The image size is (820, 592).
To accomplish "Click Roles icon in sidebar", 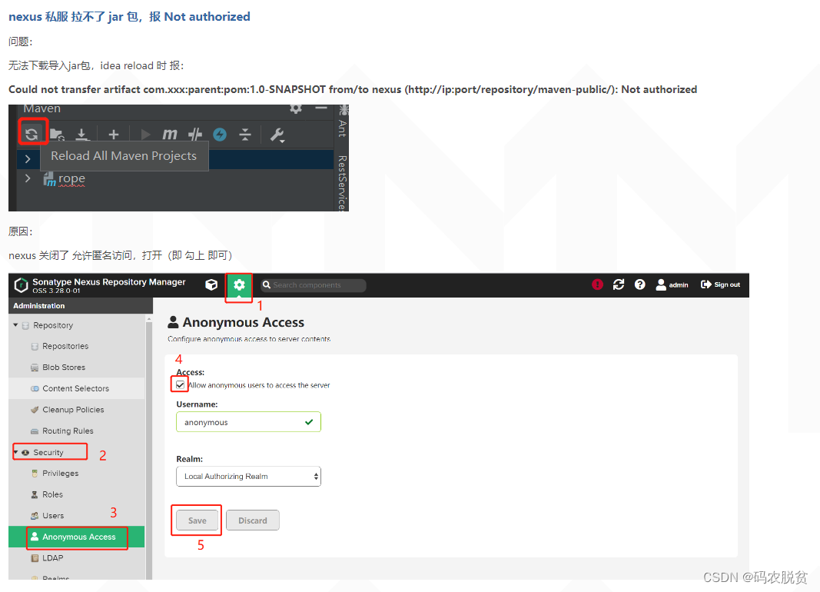I will click(x=35, y=494).
